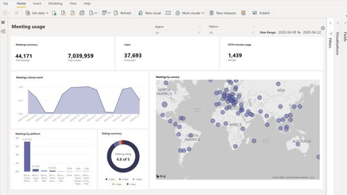Screen dimensions: 347x195
Task: Select the 4 stars legend swatch
Action: click(120, 179)
